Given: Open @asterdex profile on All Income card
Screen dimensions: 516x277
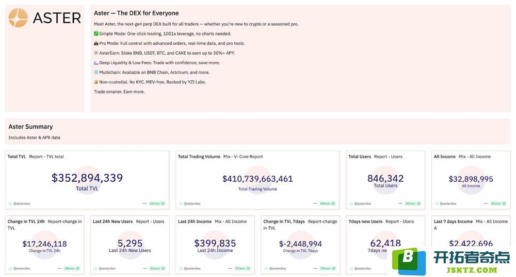Looking at the screenshot, I should point(446,203).
